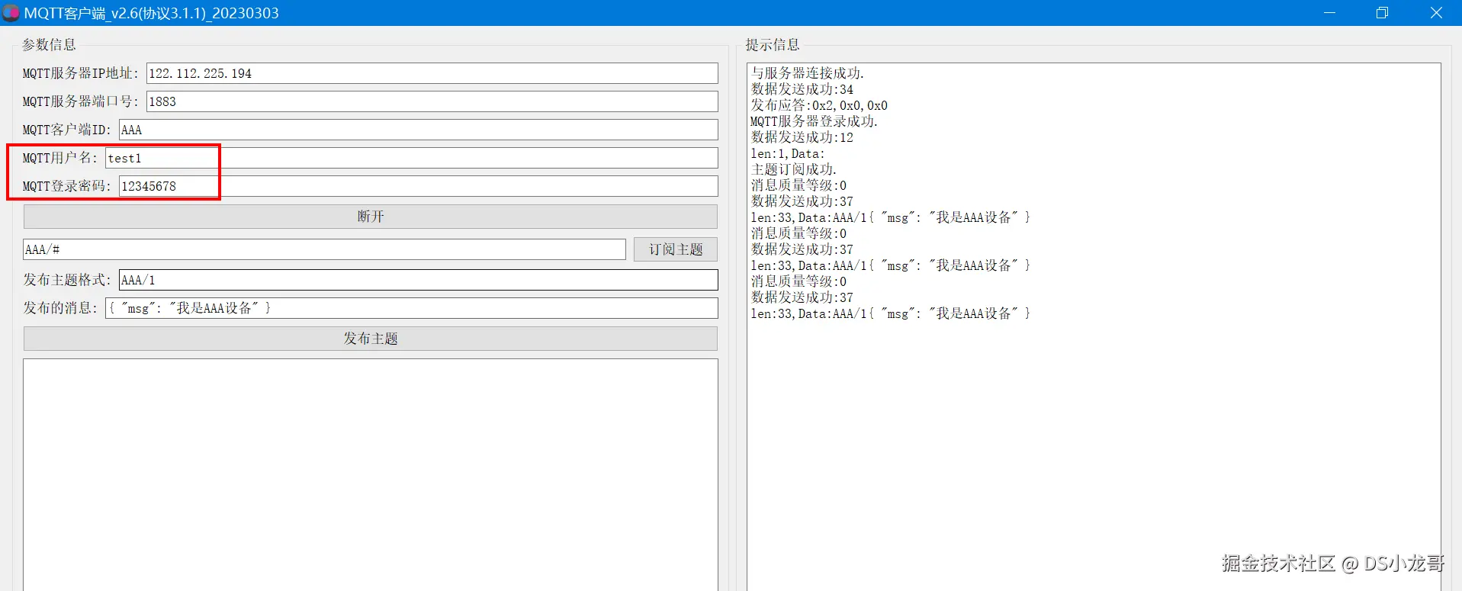
Task: Click the MQTT server IP address field
Action: [432, 73]
